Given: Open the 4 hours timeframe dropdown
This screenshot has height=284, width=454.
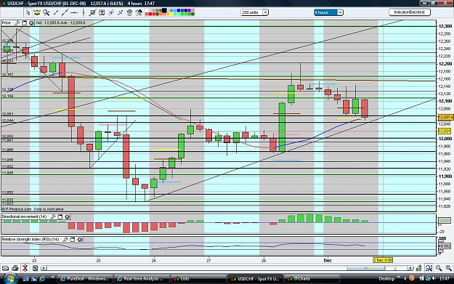Looking at the screenshot, I should coord(340,12).
